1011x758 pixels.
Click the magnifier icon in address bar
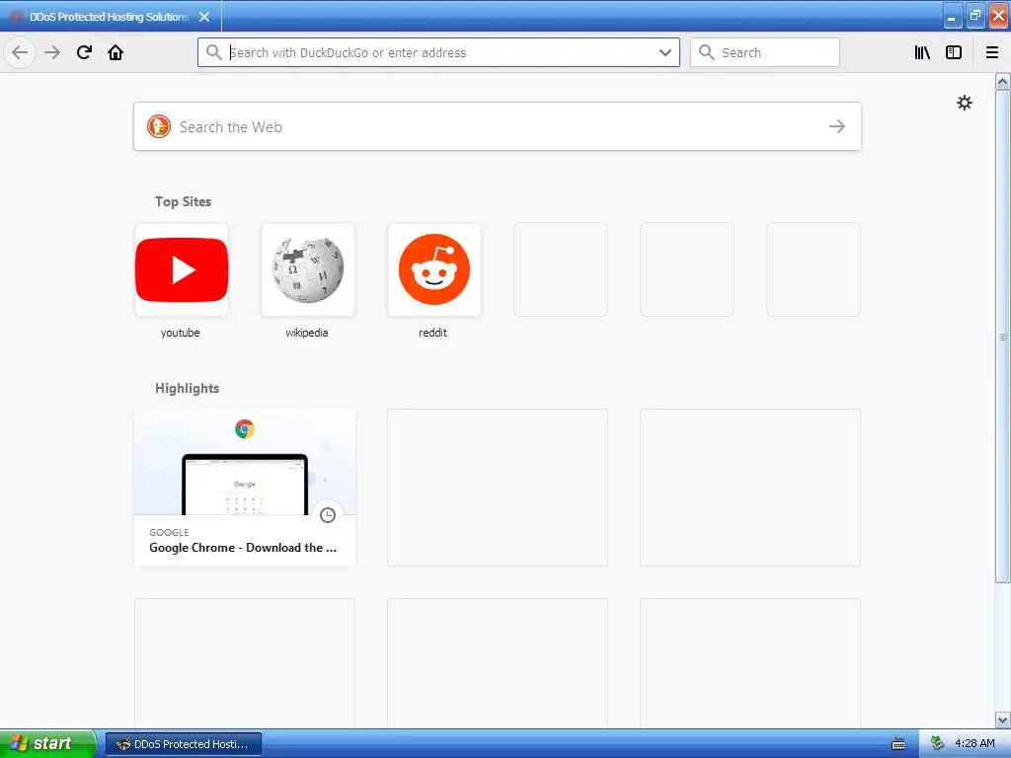point(214,52)
